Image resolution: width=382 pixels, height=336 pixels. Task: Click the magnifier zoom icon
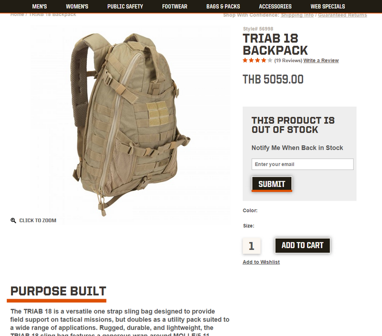(x=13, y=221)
